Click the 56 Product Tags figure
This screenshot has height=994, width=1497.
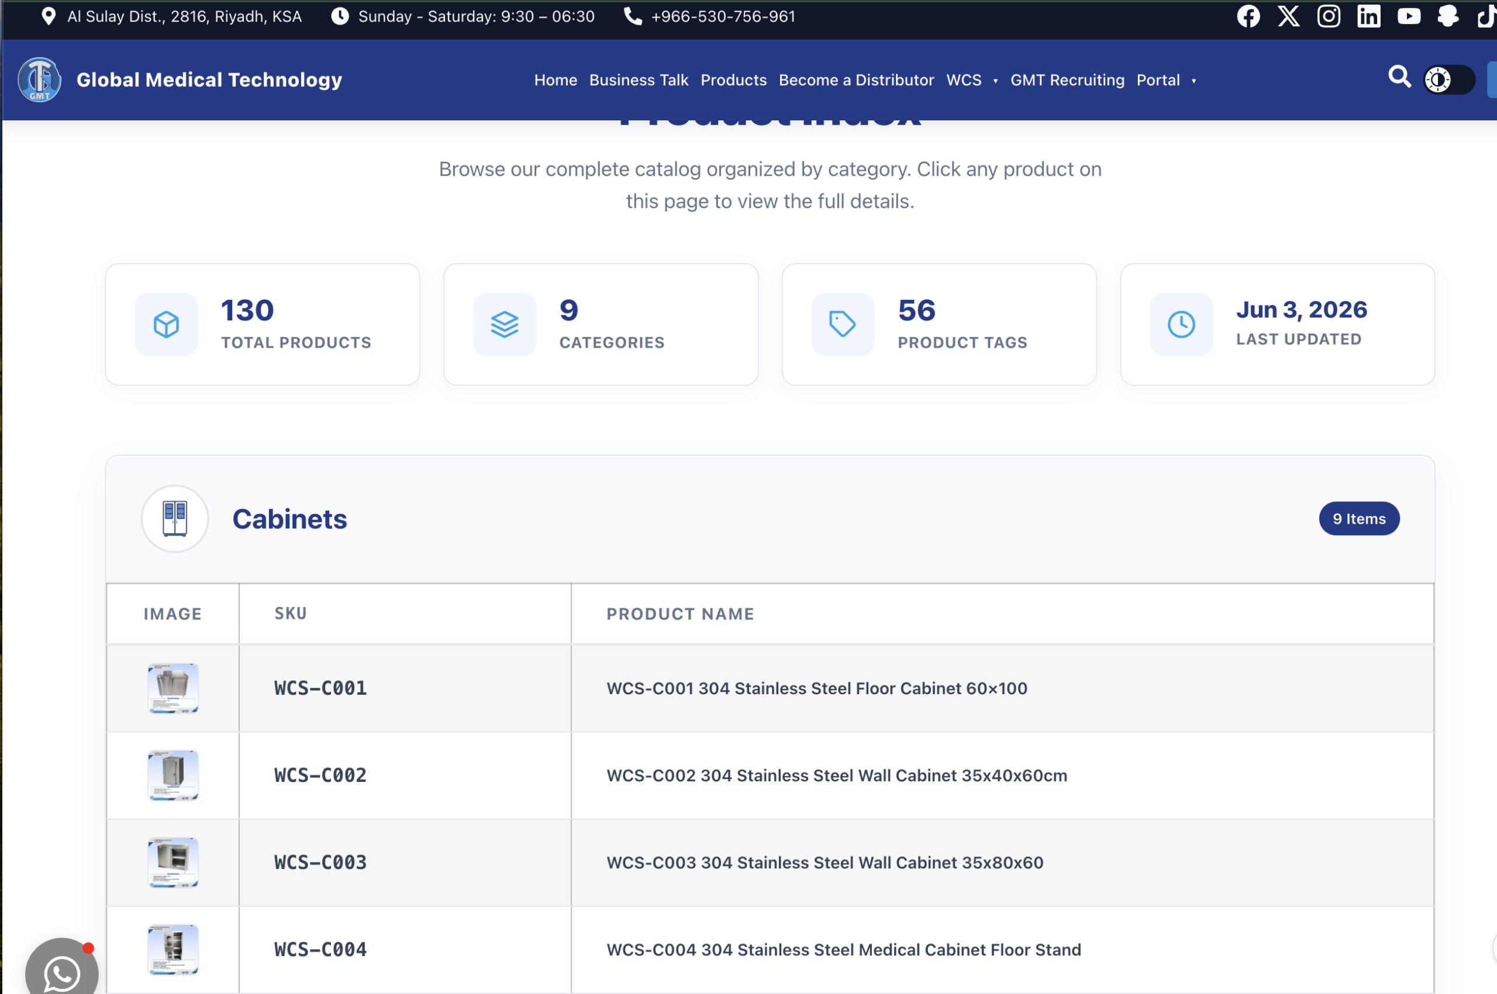click(x=916, y=310)
